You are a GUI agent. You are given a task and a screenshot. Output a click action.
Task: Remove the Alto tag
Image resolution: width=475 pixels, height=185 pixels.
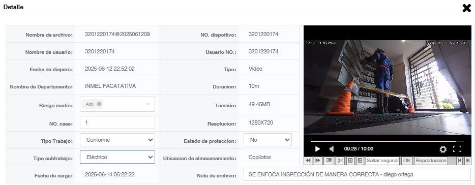pyautogui.click(x=99, y=104)
